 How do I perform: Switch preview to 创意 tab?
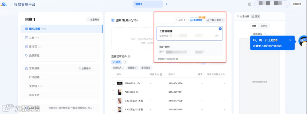[254, 26]
